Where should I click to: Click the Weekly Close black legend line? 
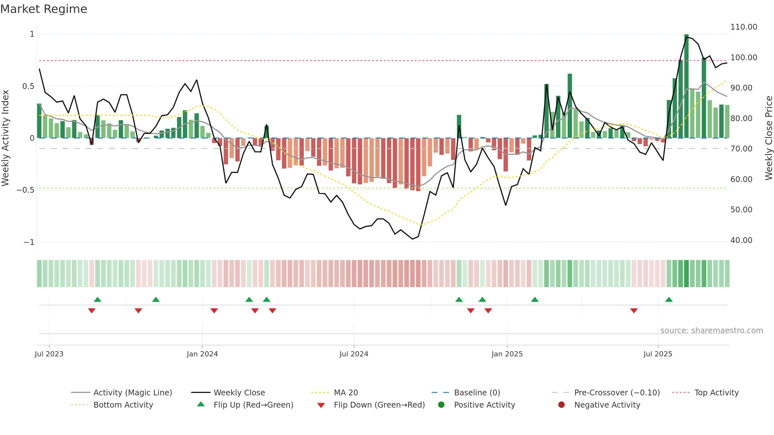point(201,392)
